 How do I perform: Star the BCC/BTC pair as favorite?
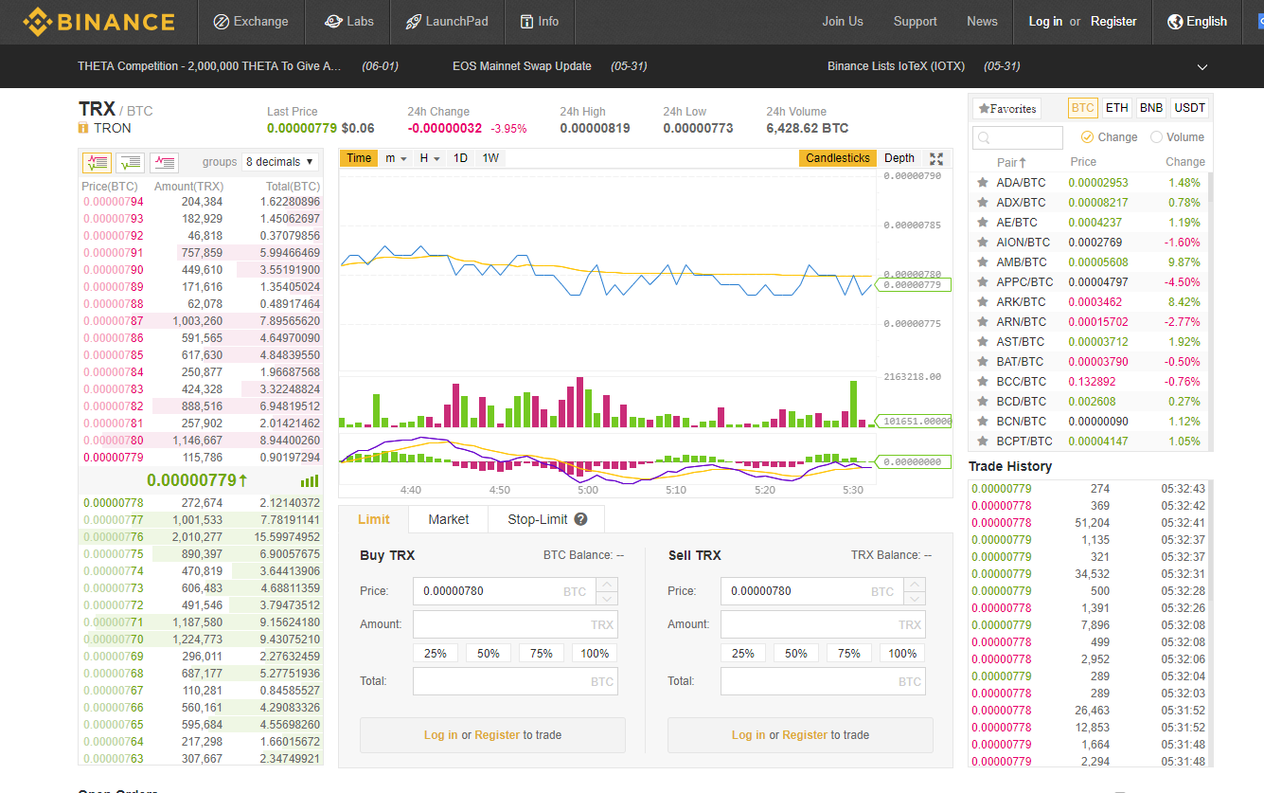(x=983, y=382)
